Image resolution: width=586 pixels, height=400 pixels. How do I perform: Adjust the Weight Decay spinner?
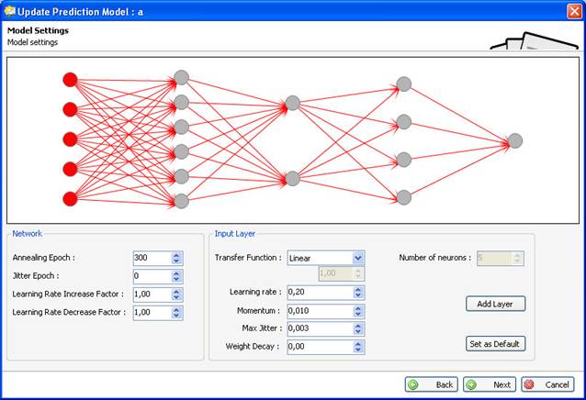tap(358, 346)
